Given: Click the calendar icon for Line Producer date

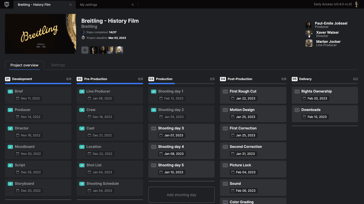Looking at the screenshot, I should (x=89, y=98).
